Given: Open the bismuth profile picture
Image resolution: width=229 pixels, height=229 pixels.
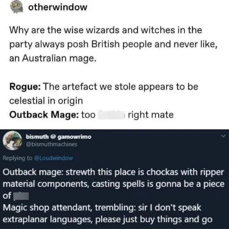Looking at the screenshot, I should pos(12,140).
